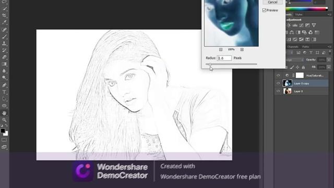Switch to the Paths tab

pyautogui.click(x=305, y=46)
